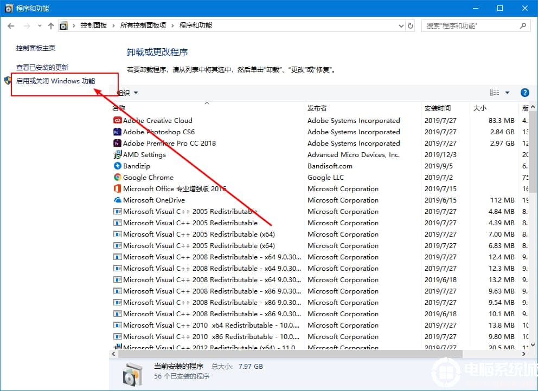This screenshot has height=391, width=538.
Task: Click the Bandizip program icon
Action: 117,166
